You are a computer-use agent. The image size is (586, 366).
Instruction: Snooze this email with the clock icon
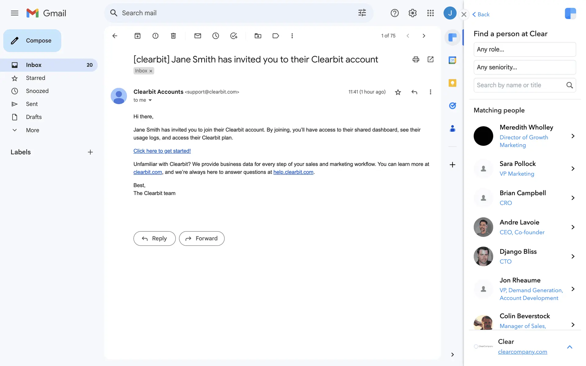[x=215, y=36]
